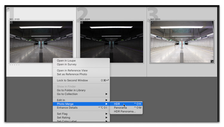Select Open in Loupe

pos(66,61)
